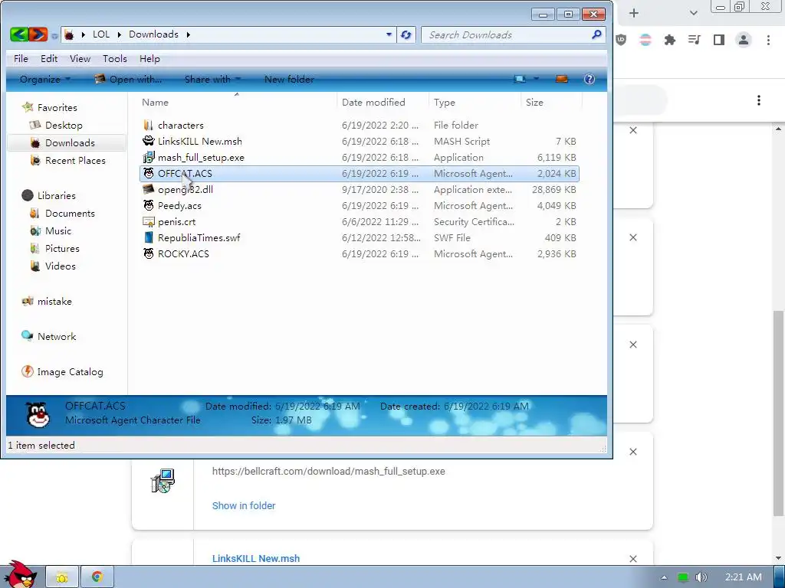Show hidden tray icons arrow

tap(665, 577)
